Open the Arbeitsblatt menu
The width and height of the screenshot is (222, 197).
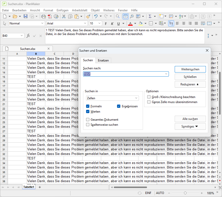tap(80, 10)
